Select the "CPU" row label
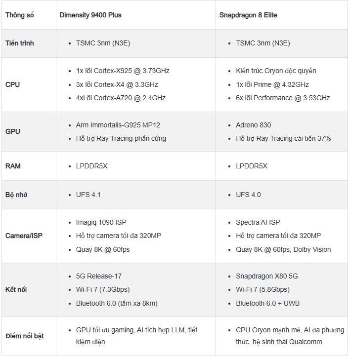The image size is (350, 356). (x=13, y=84)
